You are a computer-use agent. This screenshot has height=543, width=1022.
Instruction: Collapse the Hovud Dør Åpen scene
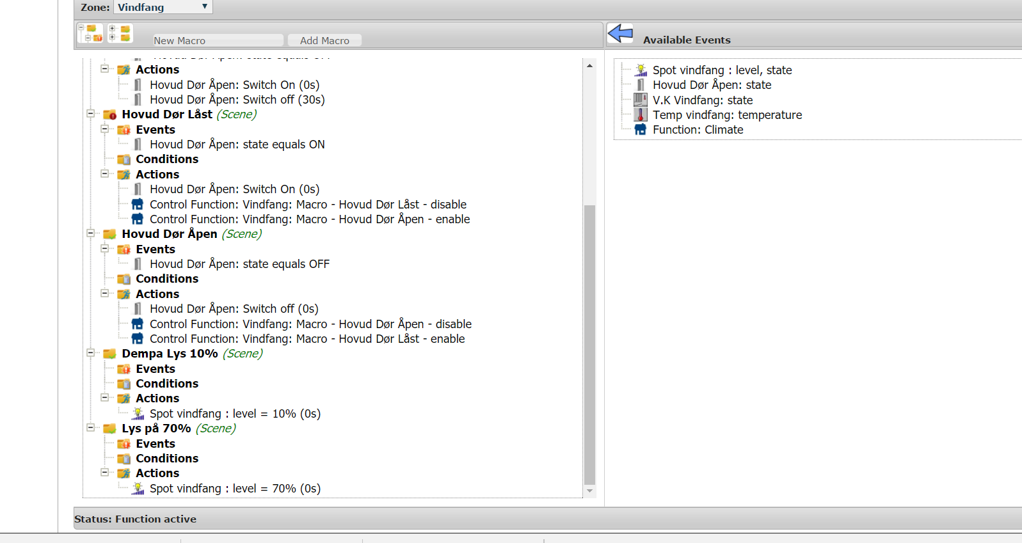point(91,233)
